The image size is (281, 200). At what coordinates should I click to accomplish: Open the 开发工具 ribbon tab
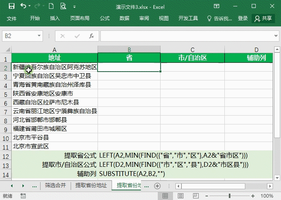coord(188,18)
